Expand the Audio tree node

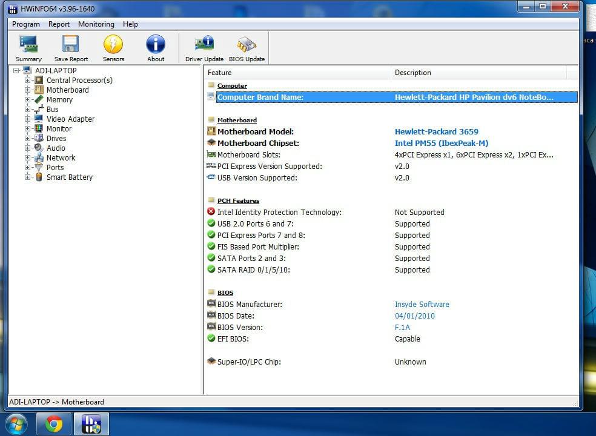(27, 148)
